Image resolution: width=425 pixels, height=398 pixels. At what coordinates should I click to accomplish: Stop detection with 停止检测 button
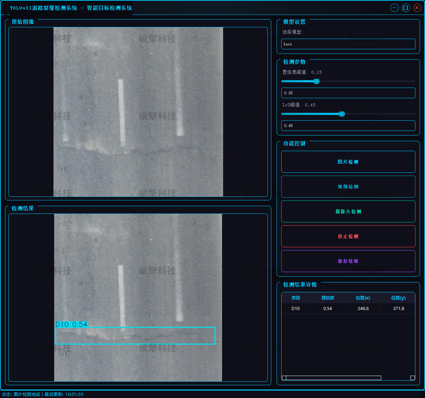(348, 236)
